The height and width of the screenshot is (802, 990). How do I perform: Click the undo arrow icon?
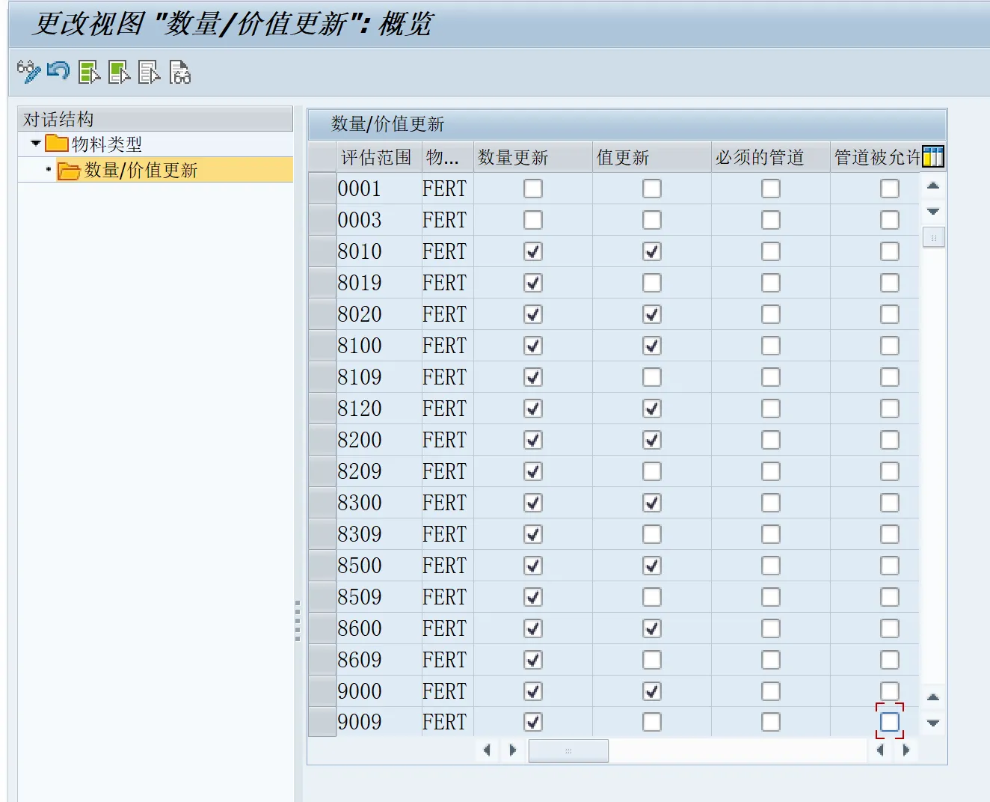point(58,72)
